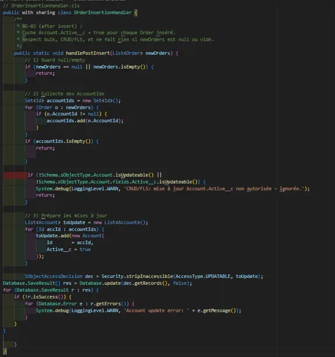Click the 'Account update error: ' string literal
The height and width of the screenshot is (357, 335).
pos(156,310)
